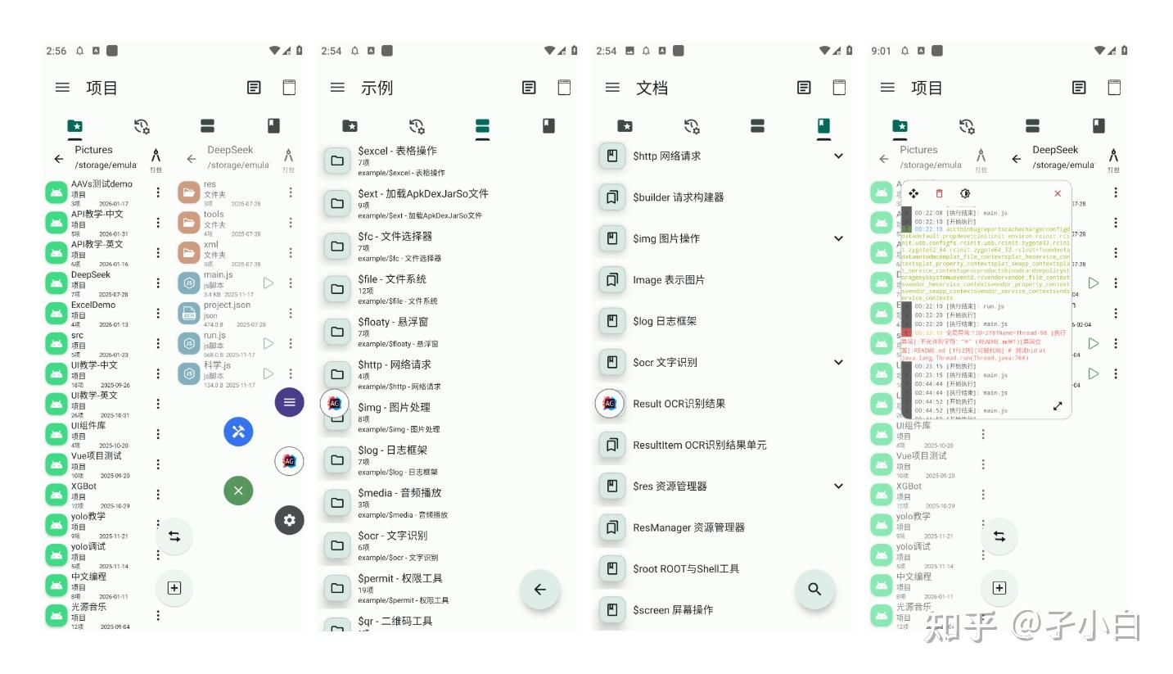Tap the device icon in the 文档 header
Screen dimensions: 1173x674
[x=839, y=88]
